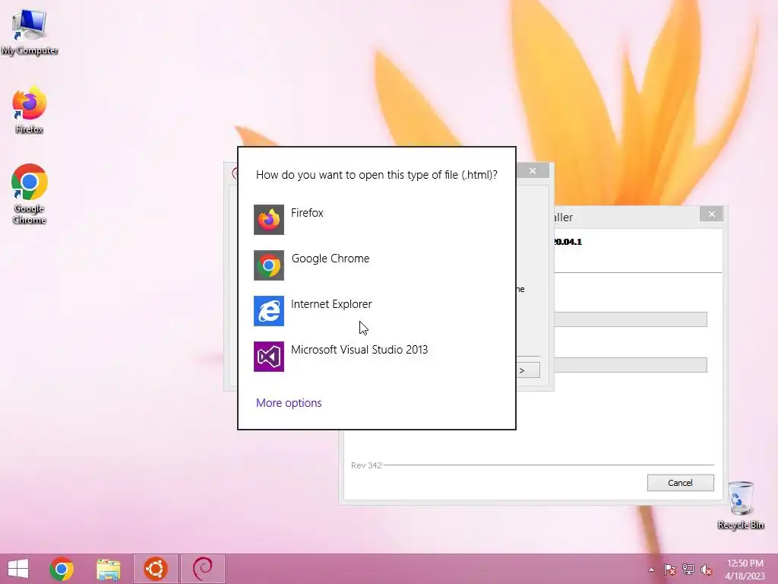The image size is (778, 584).
Task: Open File Explorer from the taskbar
Action: point(108,569)
